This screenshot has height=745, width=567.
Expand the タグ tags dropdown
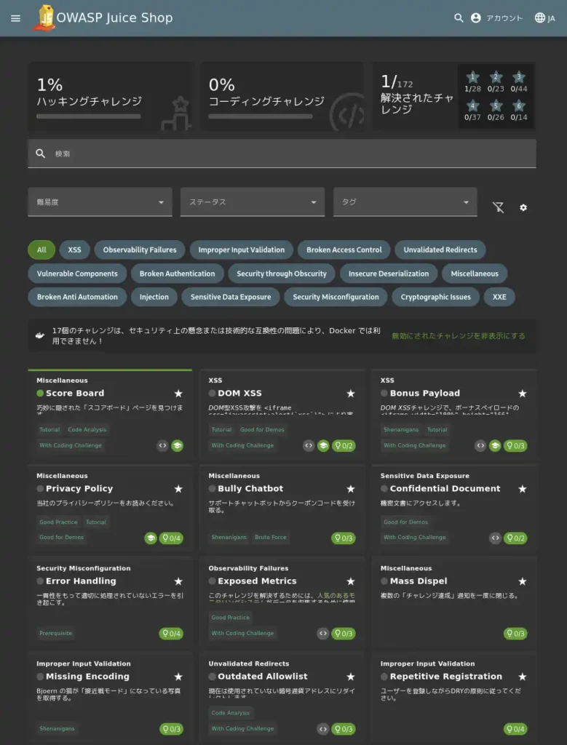pyautogui.click(x=405, y=202)
